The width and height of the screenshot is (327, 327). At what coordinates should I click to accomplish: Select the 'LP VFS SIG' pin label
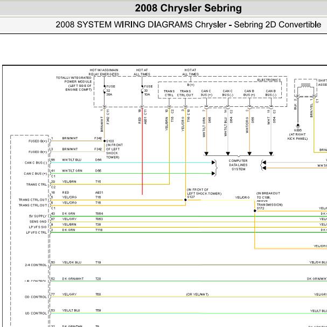[38, 227]
